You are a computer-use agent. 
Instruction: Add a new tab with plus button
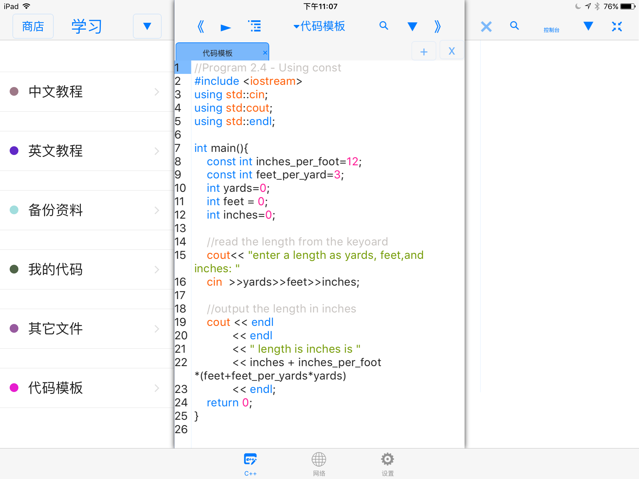(x=424, y=51)
